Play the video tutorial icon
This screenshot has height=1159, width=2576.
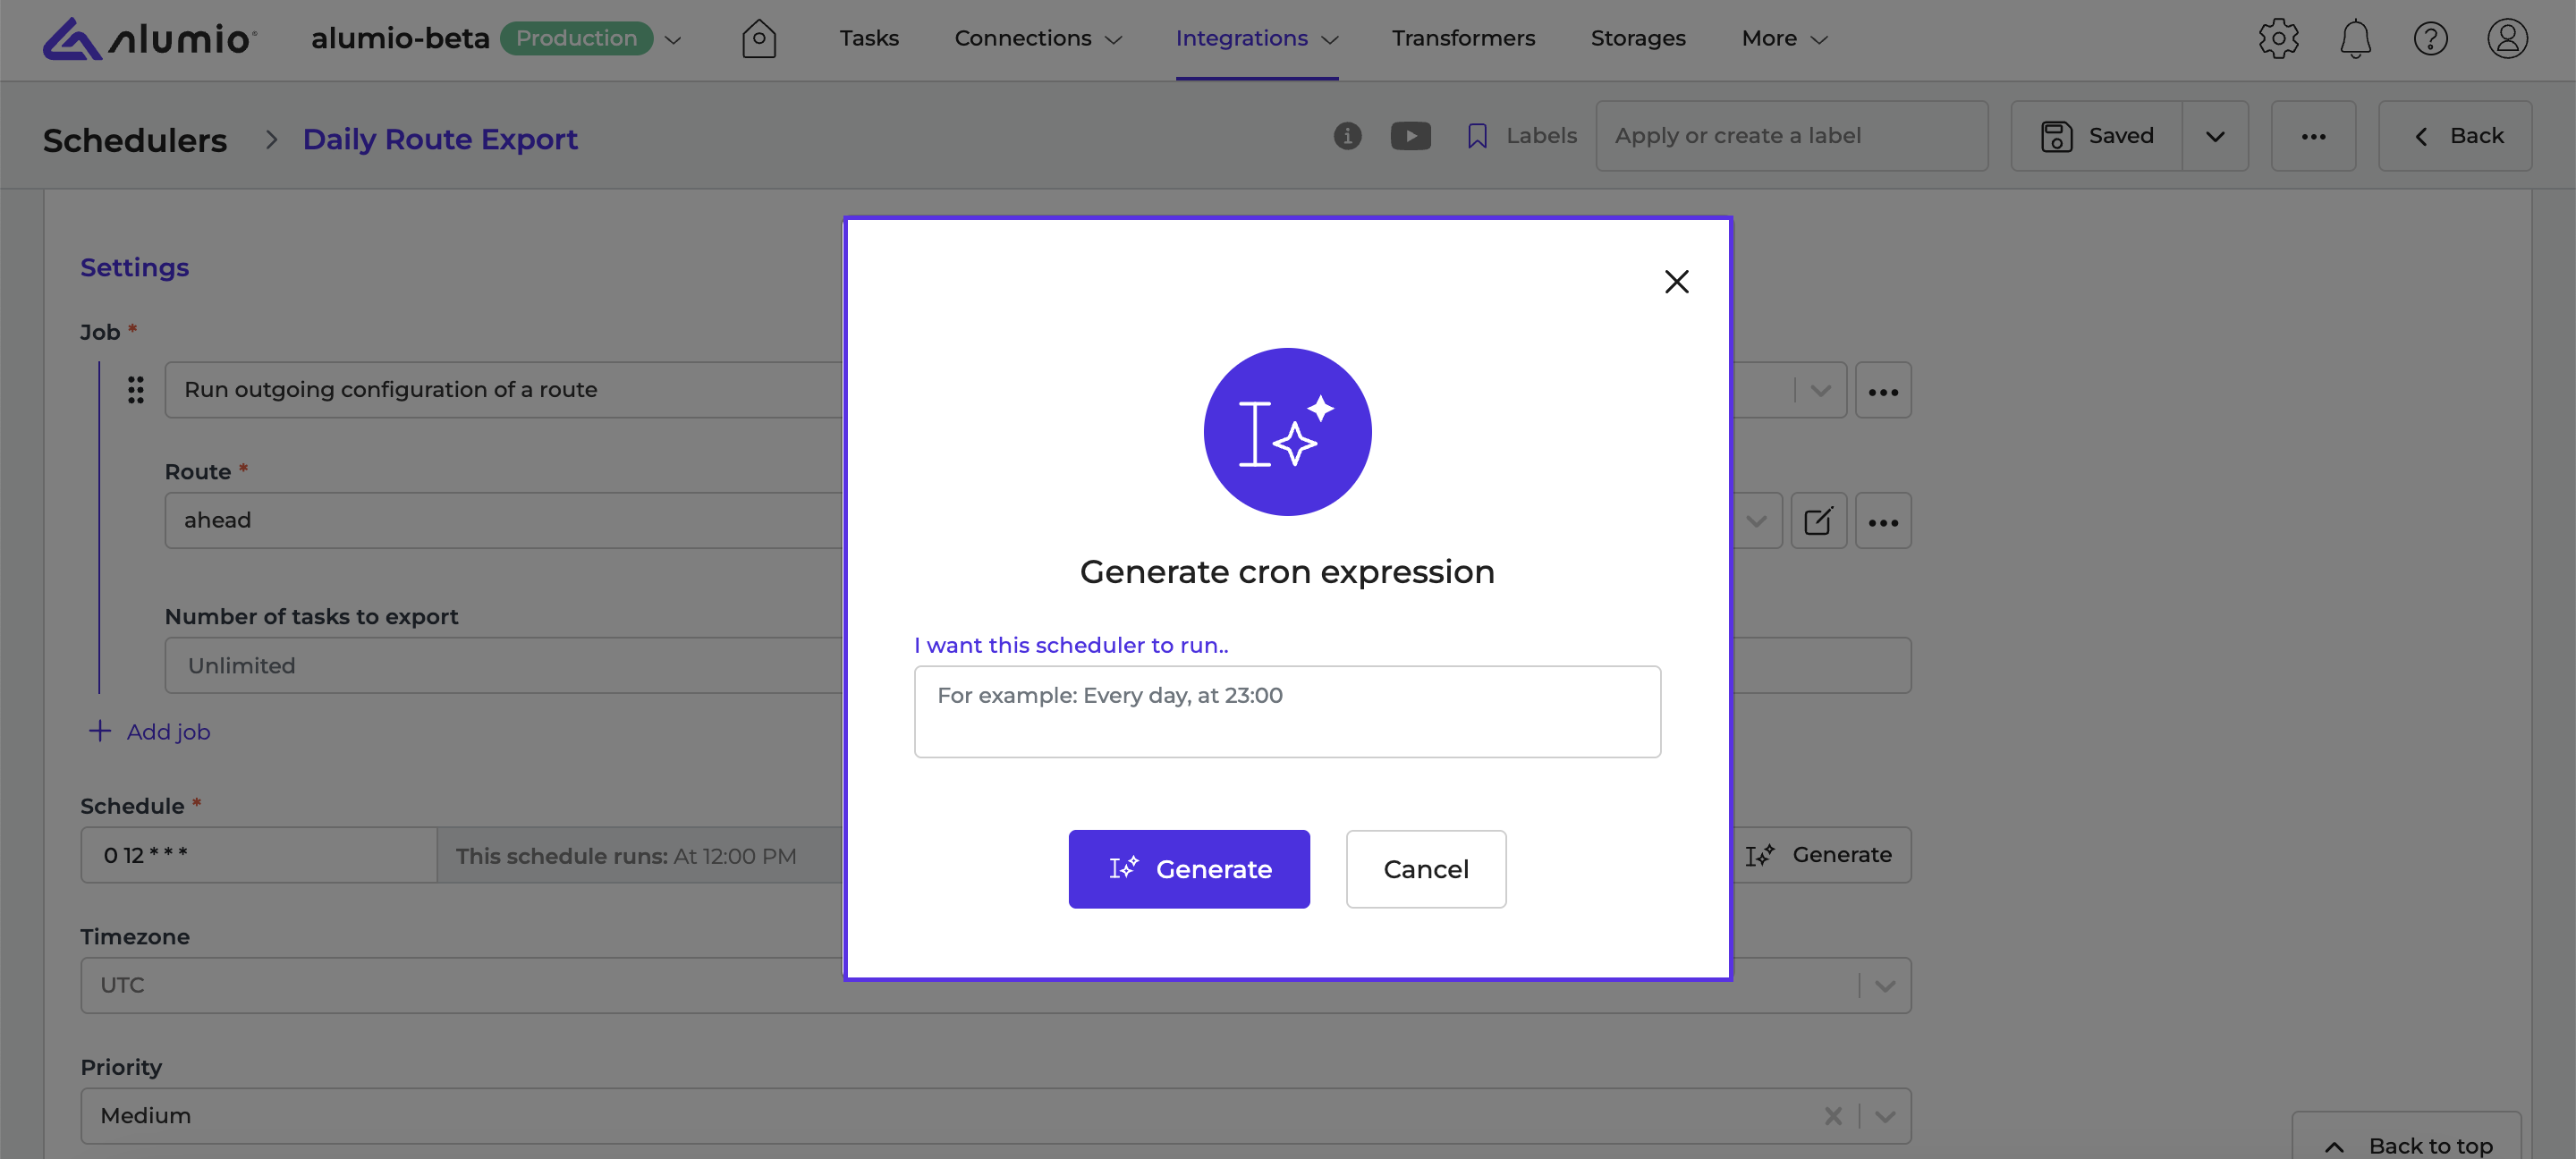[x=1410, y=135]
